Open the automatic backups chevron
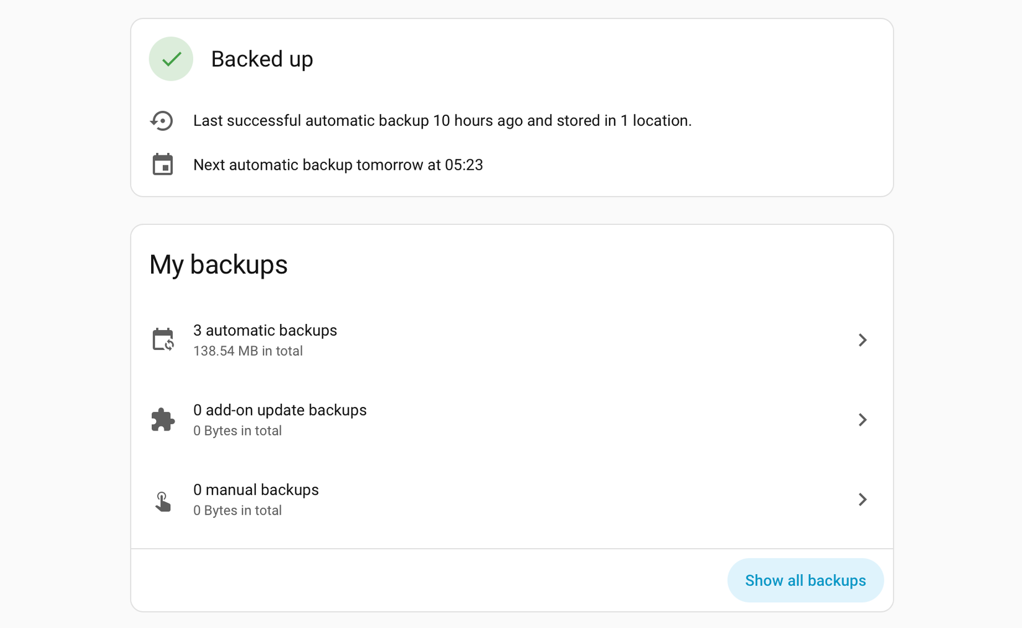The width and height of the screenshot is (1022, 628). click(863, 339)
